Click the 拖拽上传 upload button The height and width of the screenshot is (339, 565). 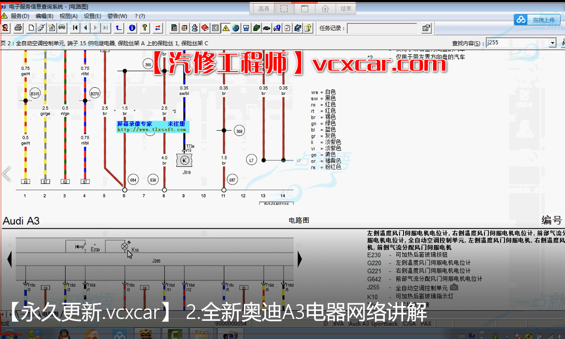click(536, 20)
